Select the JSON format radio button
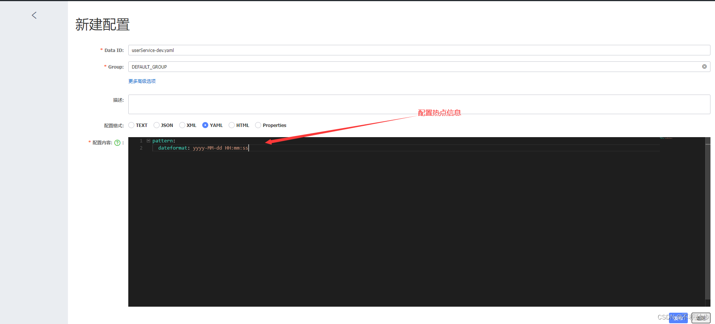715x324 pixels. point(156,125)
